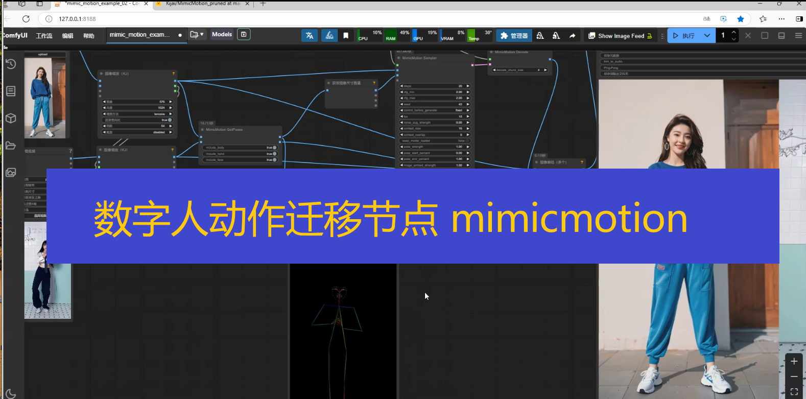Screen dimensions: 806x399
Task: Toggle 固定宽高比 switch in 图像缩放 node
Action: pos(170,120)
